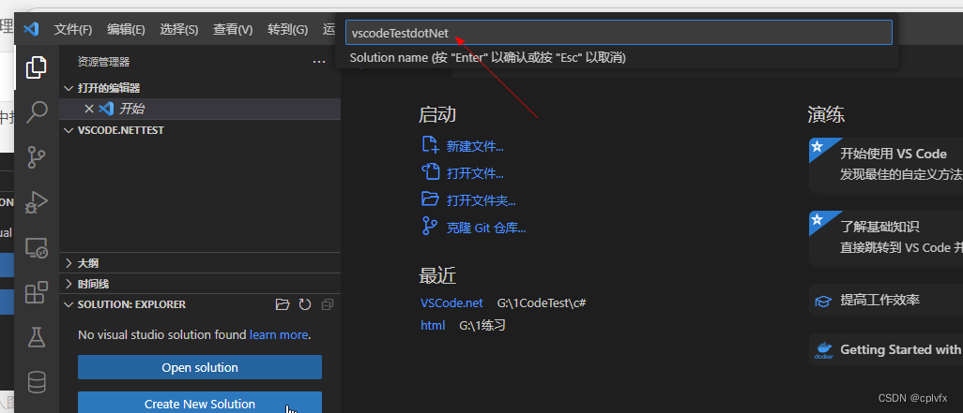The width and height of the screenshot is (963, 413).
Task: Open the 转到(G) menu
Action: pyautogui.click(x=288, y=29)
